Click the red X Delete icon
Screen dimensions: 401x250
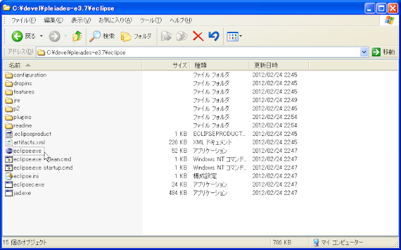point(198,36)
